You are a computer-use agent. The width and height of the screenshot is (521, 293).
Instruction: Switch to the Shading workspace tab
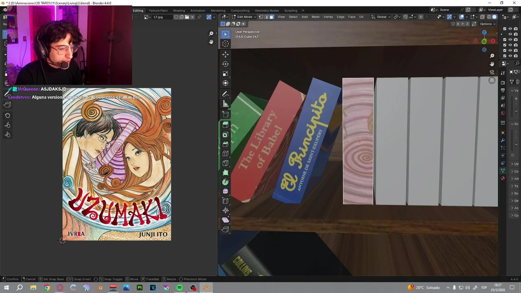click(x=179, y=11)
